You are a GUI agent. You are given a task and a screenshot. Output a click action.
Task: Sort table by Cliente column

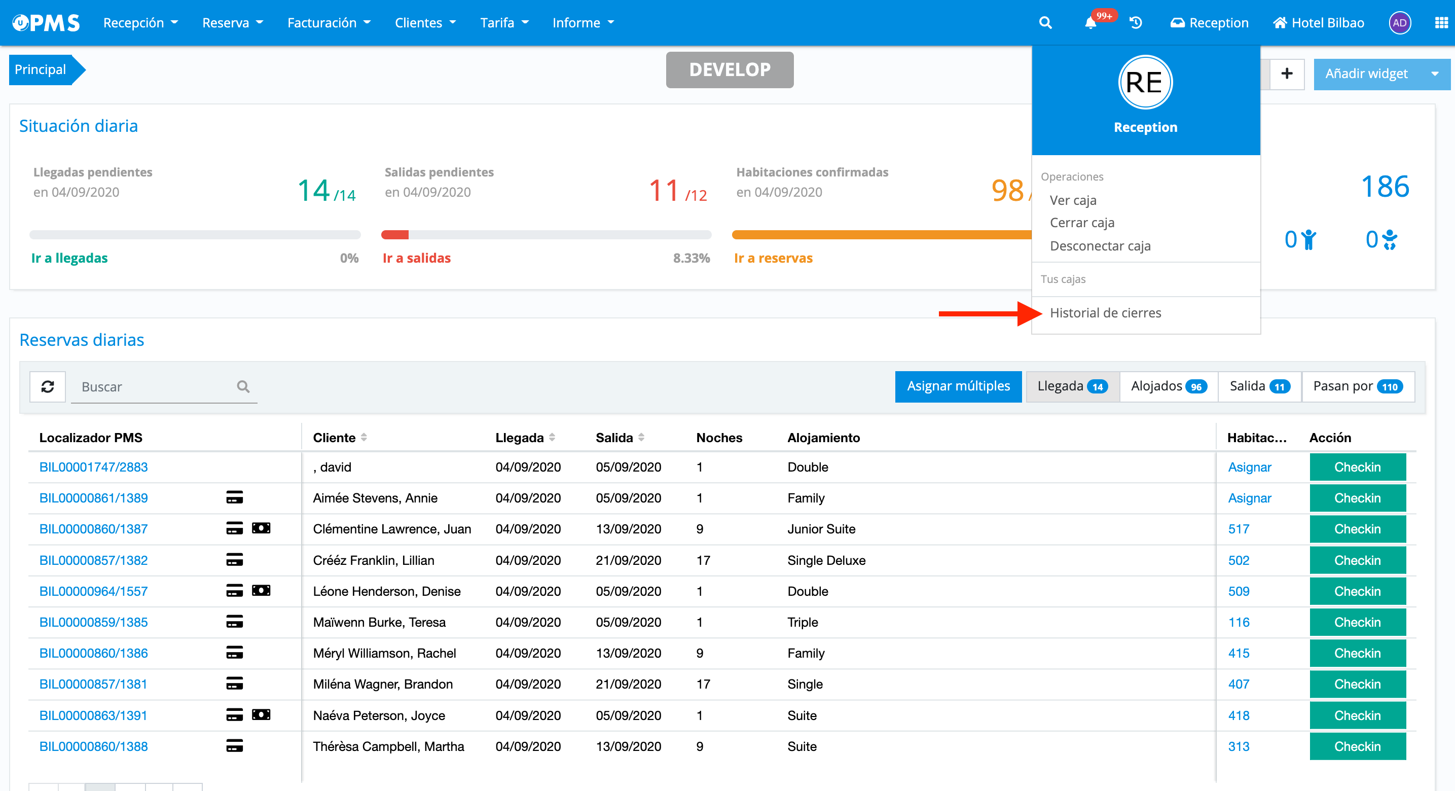(364, 437)
